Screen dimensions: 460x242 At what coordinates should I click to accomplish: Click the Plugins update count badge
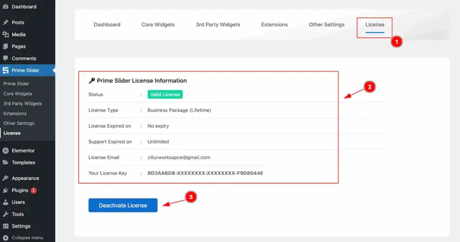(x=33, y=190)
